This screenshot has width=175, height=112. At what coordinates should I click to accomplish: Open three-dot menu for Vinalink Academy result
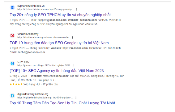point(73,38)
